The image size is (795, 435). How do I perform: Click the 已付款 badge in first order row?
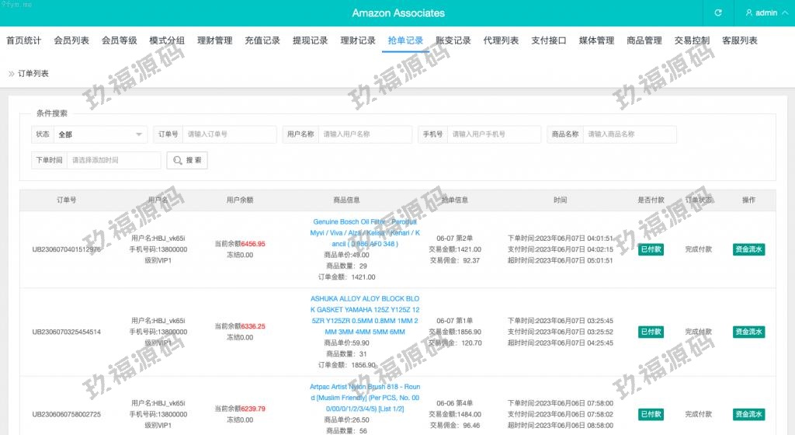(x=651, y=249)
